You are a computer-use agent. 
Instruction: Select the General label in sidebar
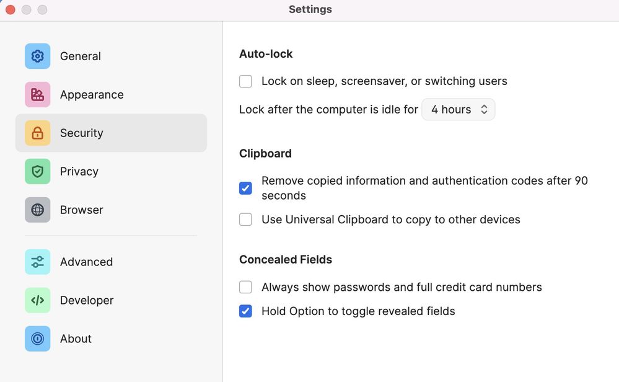tap(81, 56)
